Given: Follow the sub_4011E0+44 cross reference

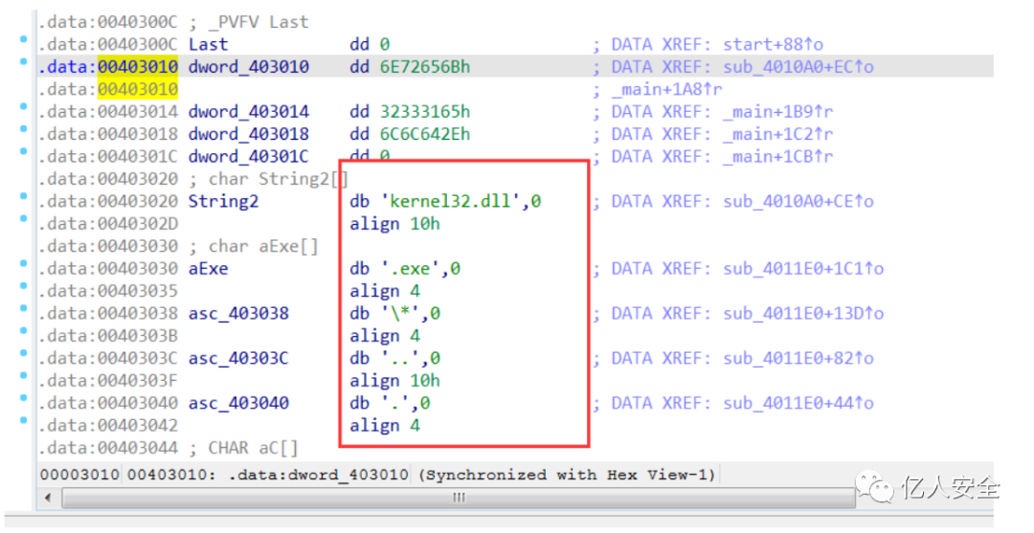Looking at the screenshot, I should 798,403.
